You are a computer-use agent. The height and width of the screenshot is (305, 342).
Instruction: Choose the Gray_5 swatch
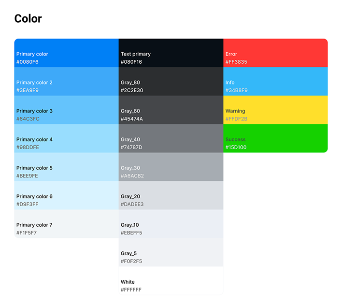pyautogui.click(x=171, y=252)
